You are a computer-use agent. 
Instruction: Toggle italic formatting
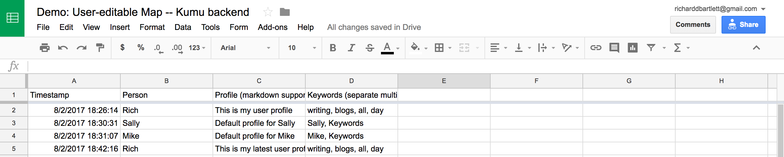coord(351,48)
